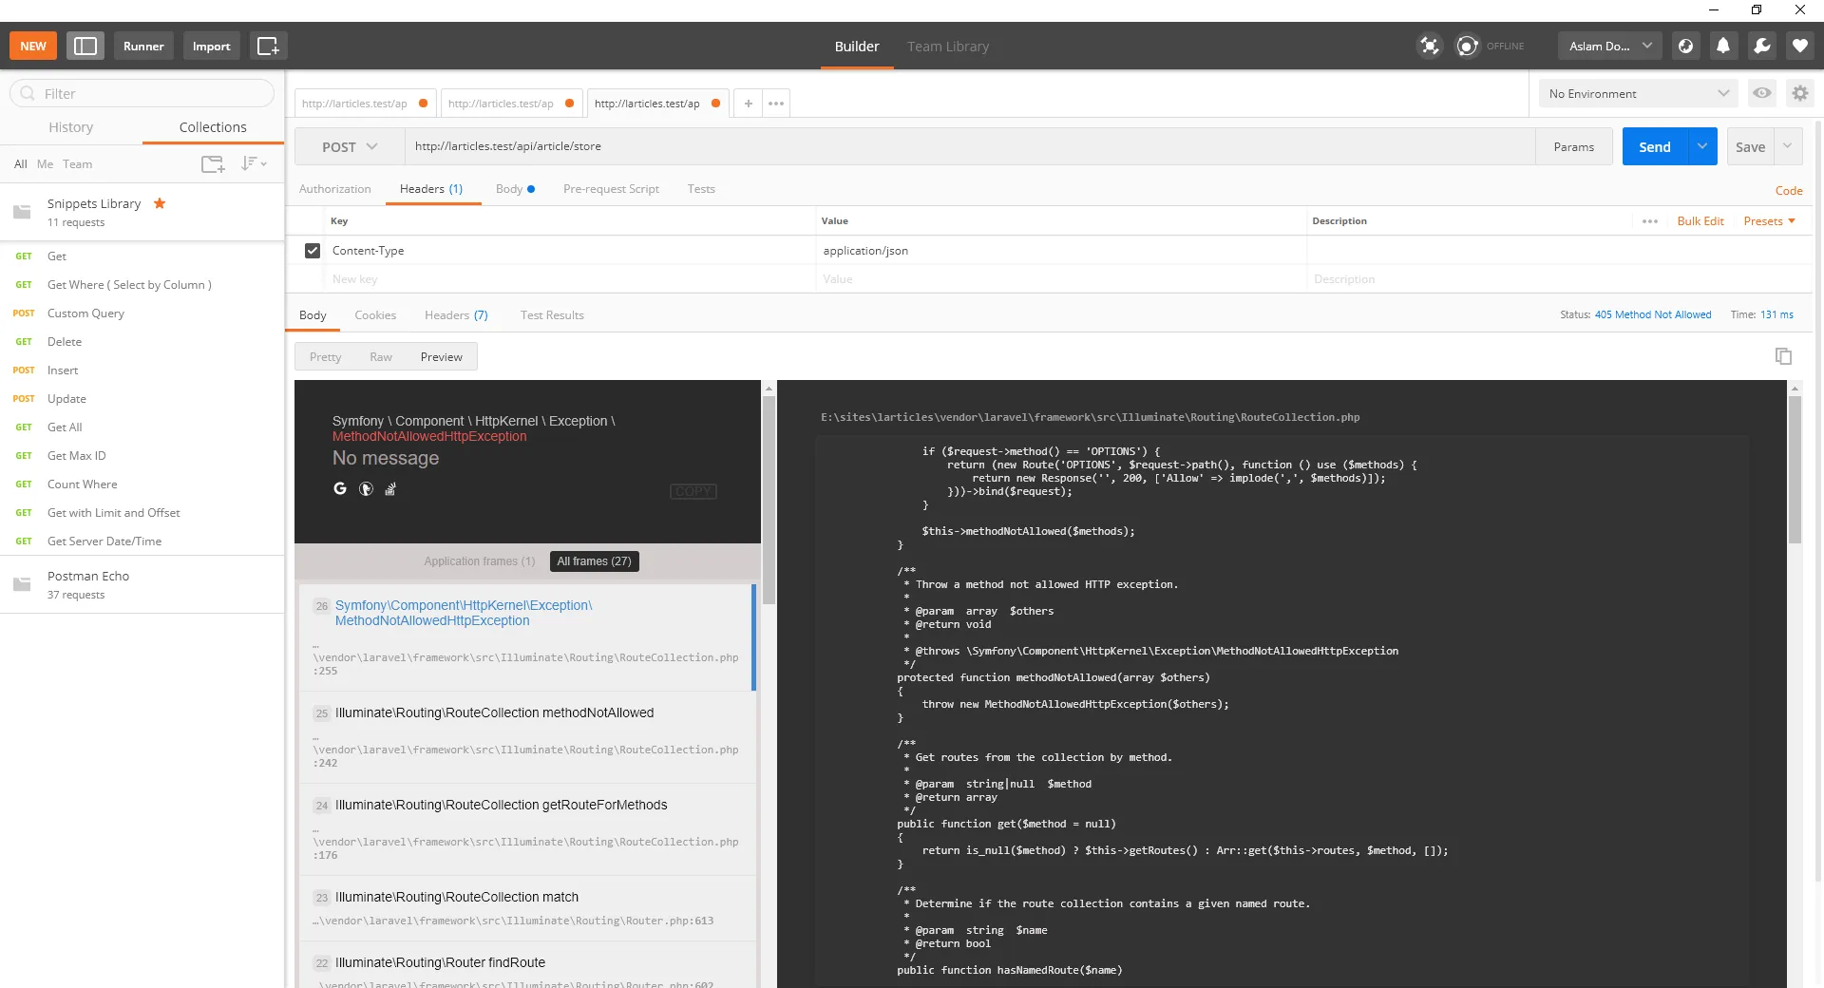Viewport: 1824px width, 988px height.
Task: Click the NEW button
Action: click(33, 46)
